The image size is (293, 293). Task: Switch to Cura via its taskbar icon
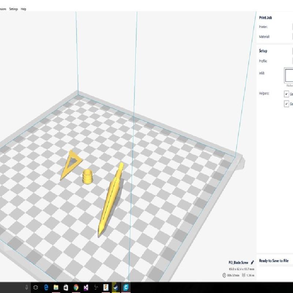[x=125, y=288]
